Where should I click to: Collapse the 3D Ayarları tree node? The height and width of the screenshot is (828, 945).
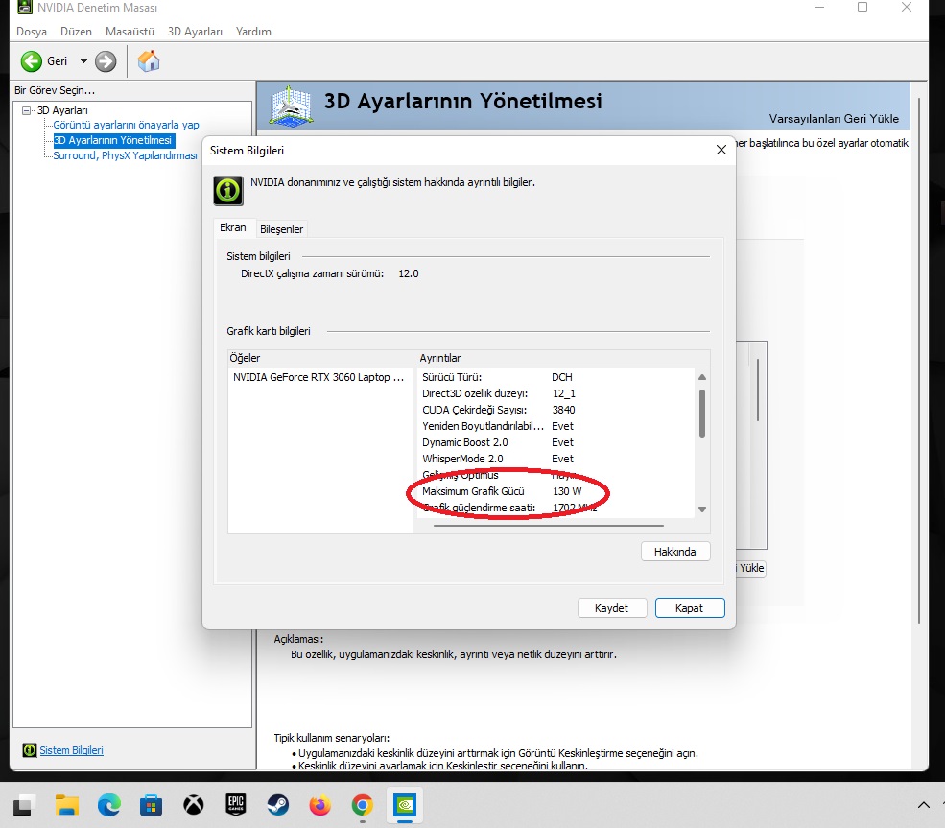pyautogui.click(x=27, y=110)
